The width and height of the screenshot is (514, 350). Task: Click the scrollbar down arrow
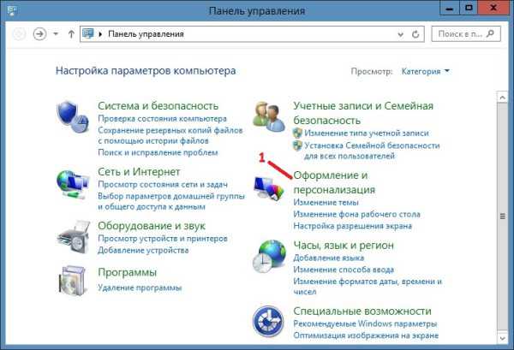502,337
